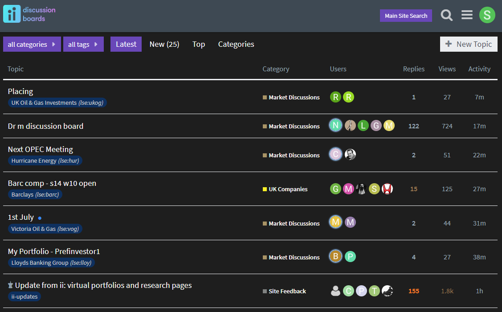
Task: Click Lloyds Banking Group tag
Action: (51, 263)
